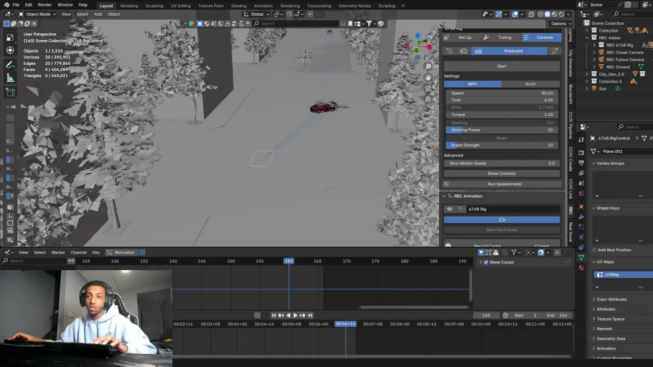Toggle the gizmo display button
The height and width of the screenshot is (367, 653).
pos(499,14)
